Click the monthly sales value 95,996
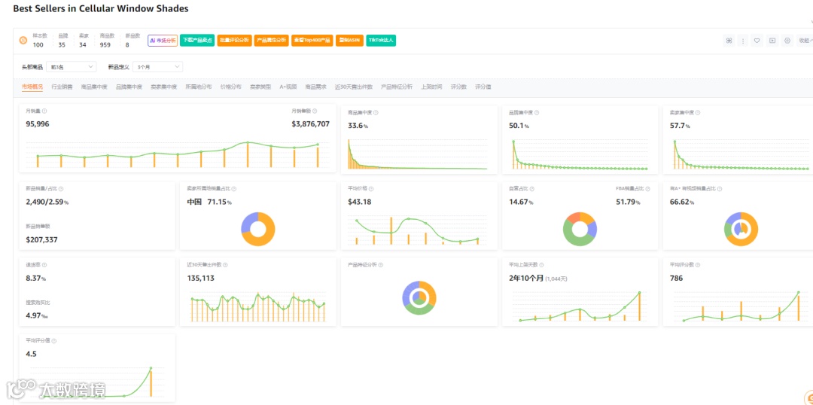The height and width of the screenshot is (405, 813). tap(38, 124)
